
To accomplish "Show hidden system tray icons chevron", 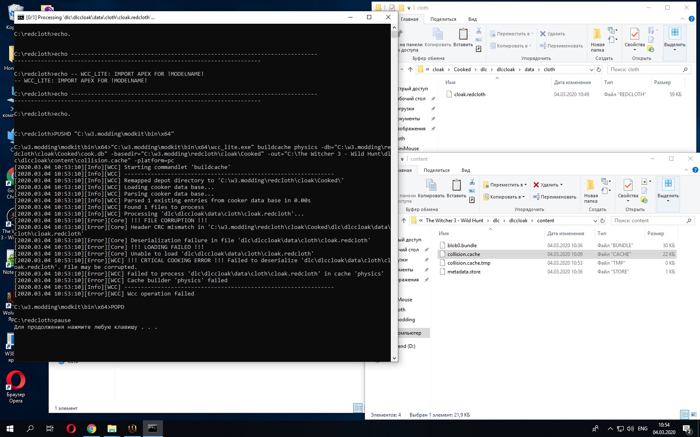I will point(610,429).
